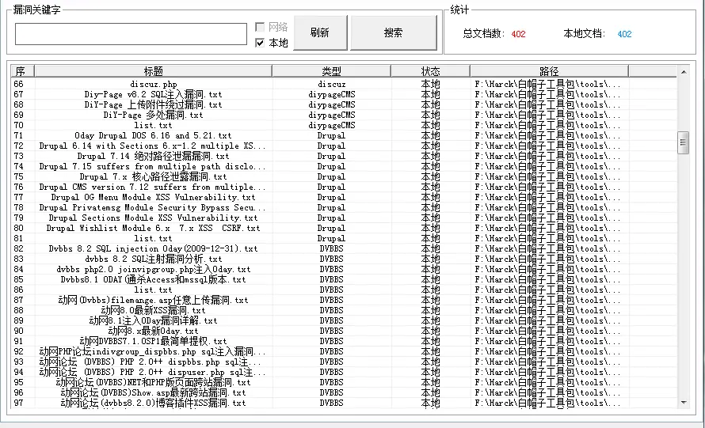Sort by the 类型 column header
The image size is (705, 428).
click(x=331, y=71)
